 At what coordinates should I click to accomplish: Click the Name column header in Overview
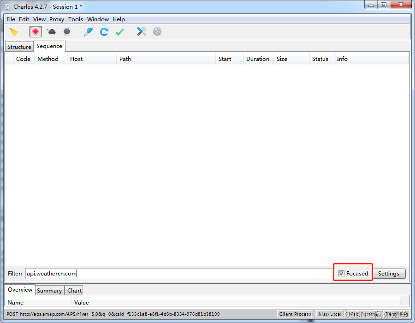point(38,302)
